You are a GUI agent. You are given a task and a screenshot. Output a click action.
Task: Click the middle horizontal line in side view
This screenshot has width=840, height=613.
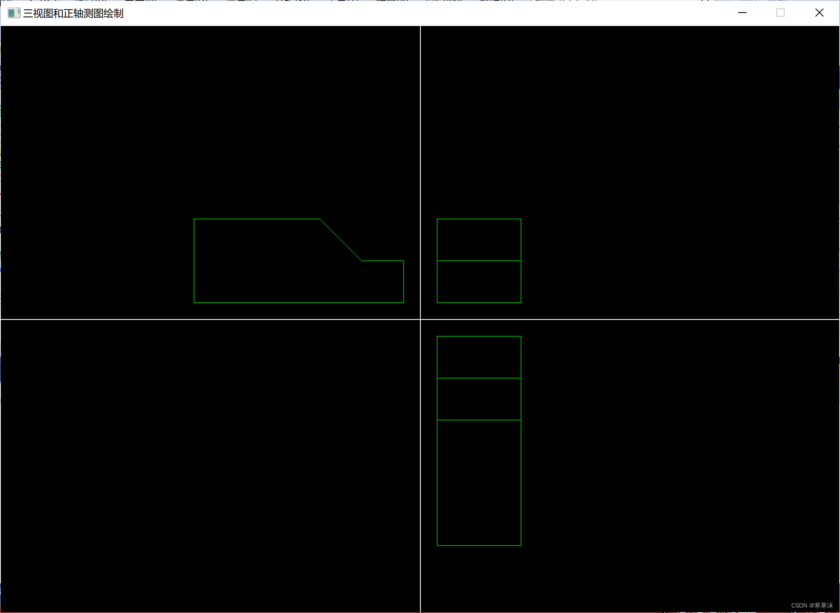(479, 261)
